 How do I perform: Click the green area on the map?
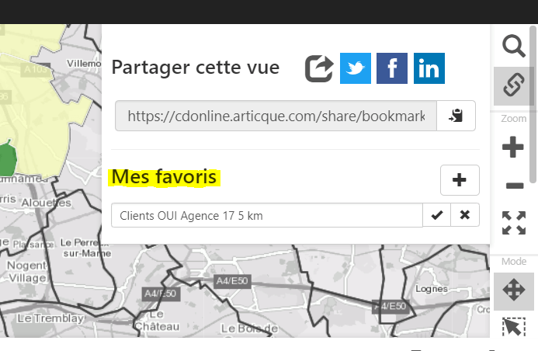click(x=7, y=159)
